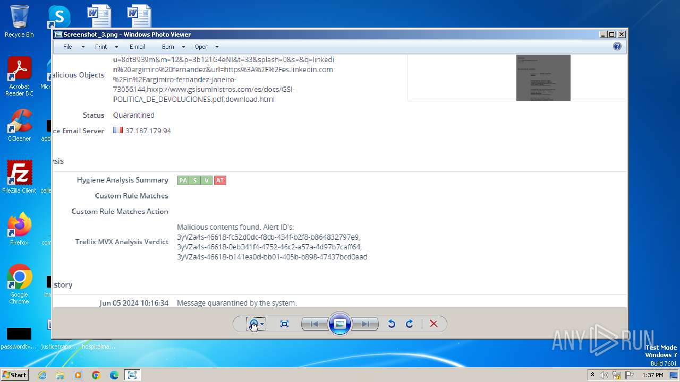Image resolution: width=680 pixels, height=382 pixels.
Task: Rotate the picture clockwise
Action: (409, 324)
